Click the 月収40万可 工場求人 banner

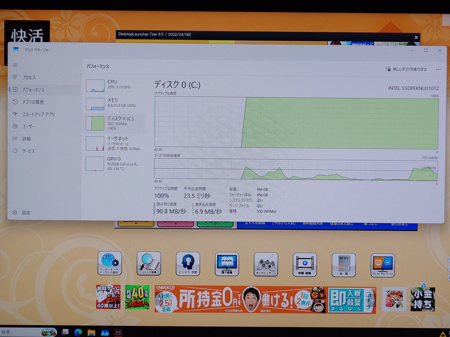point(137,297)
